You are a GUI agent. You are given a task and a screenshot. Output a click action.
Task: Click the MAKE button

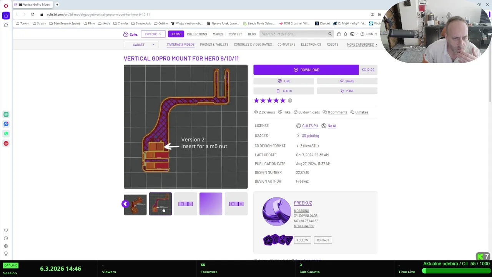click(x=347, y=91)
